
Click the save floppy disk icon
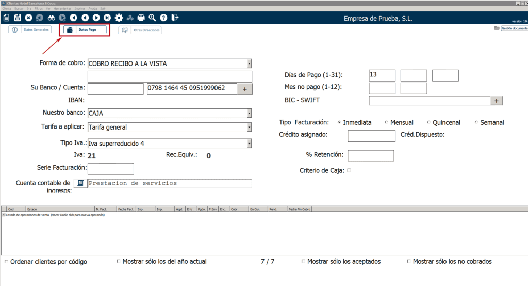[17, 18]
